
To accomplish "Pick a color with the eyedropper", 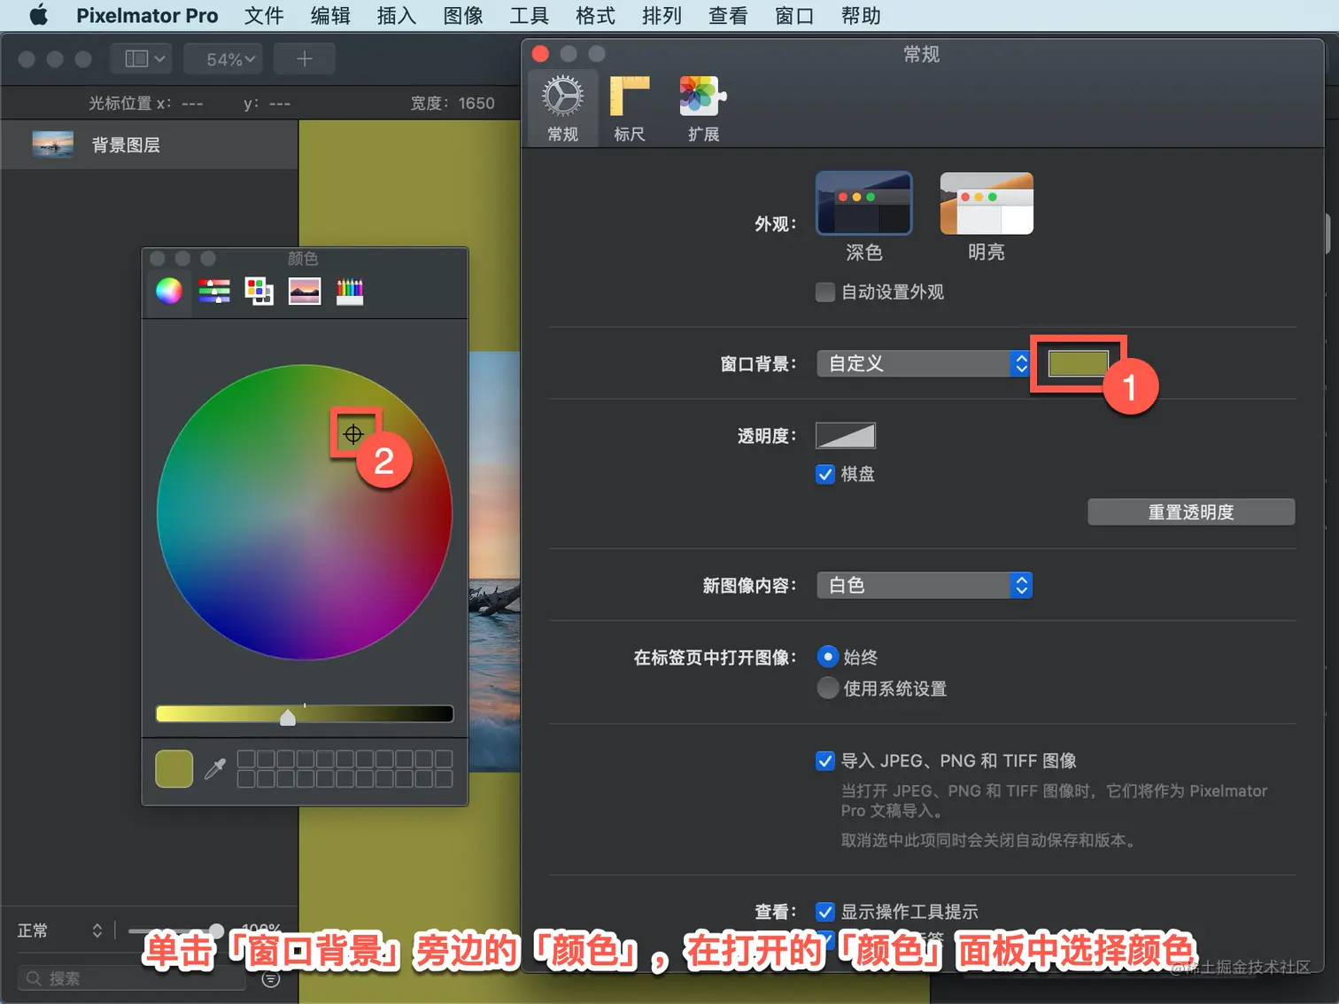I will click(x=215, y=768).
